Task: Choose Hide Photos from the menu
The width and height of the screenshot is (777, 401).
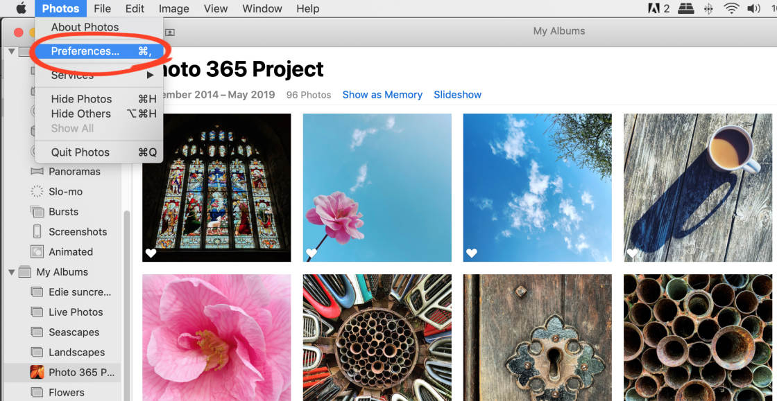Action: [x=99, y=99]
